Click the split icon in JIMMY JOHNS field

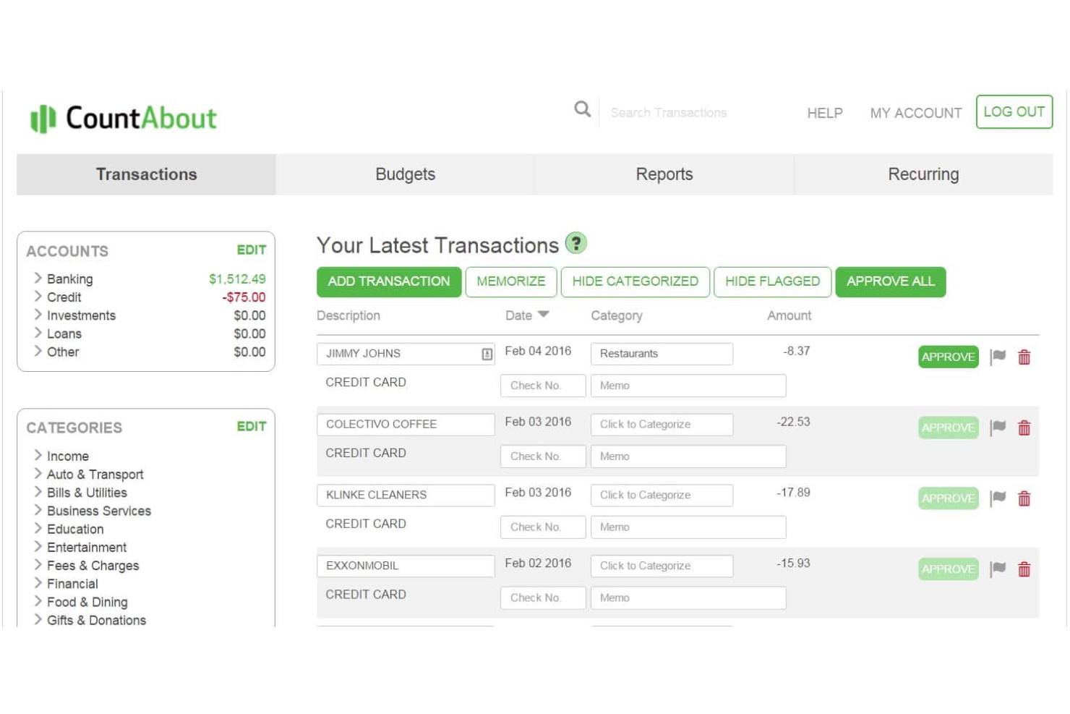(487, 354)
